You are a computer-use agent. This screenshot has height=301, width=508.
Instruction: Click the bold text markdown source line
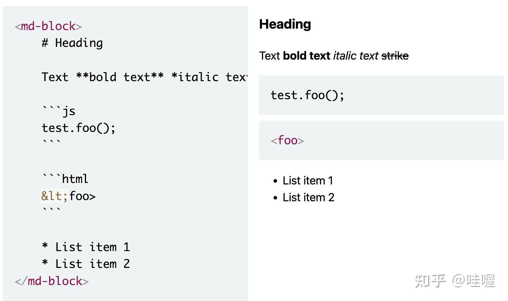click(144, 77)
